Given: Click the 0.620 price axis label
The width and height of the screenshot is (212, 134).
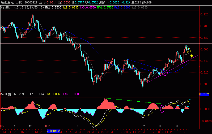Looking at the screenshot, I should coord(204,72).
